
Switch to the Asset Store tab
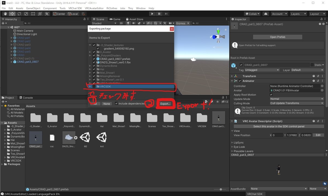point(134,19)
